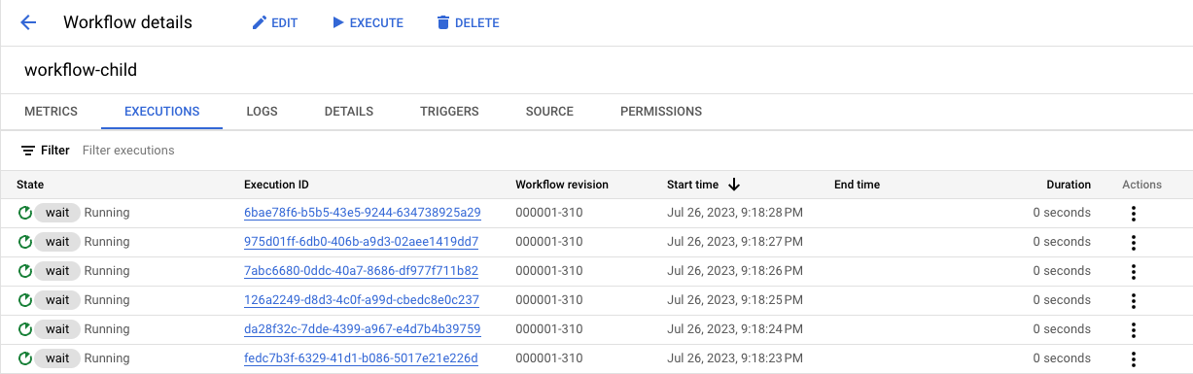Click the workflow-child title text
Screen dimensions: 1193x374
click(x=81, y=70)
